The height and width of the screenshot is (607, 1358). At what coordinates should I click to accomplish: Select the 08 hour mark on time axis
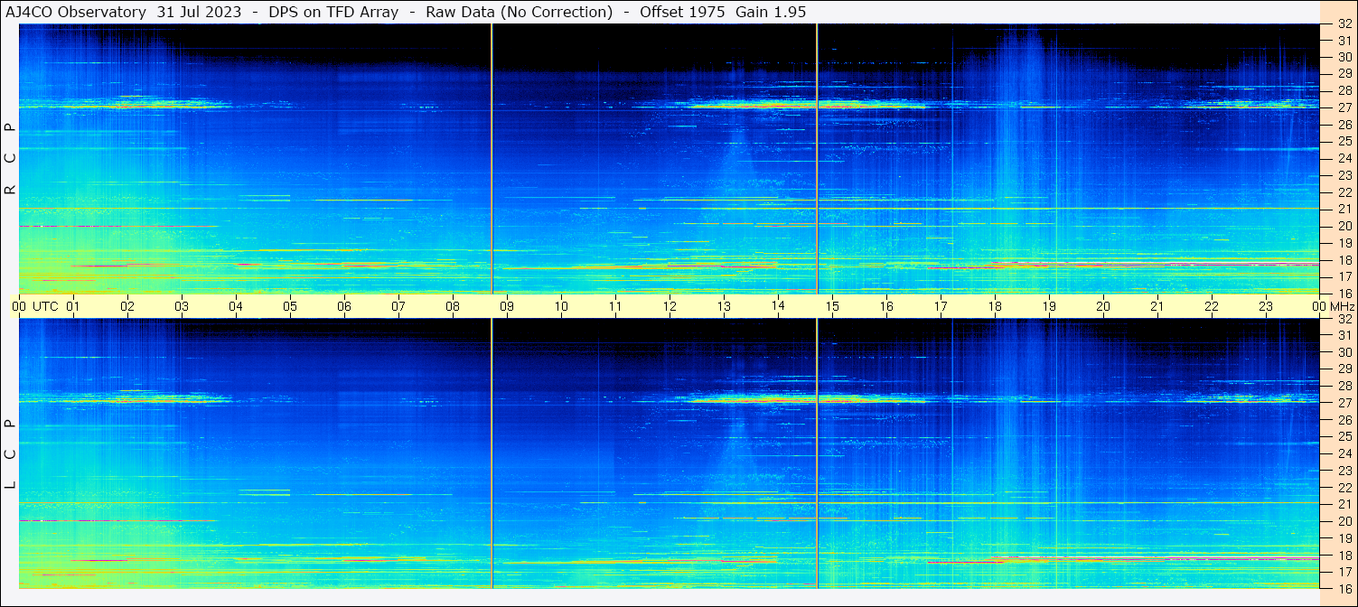pos(453,306)
